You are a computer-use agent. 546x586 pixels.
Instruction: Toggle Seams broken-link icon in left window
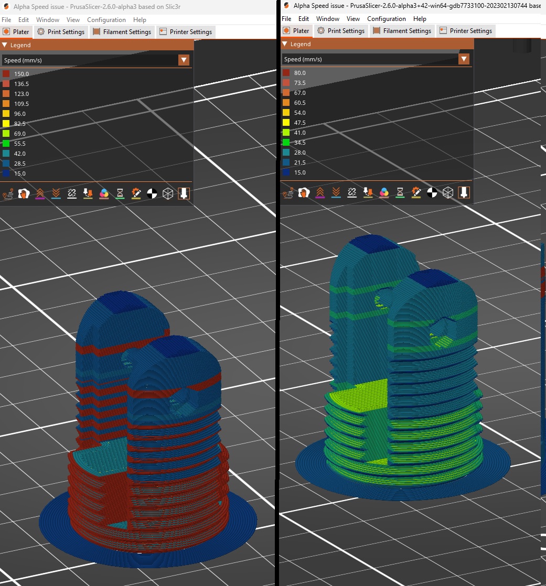tap(72, 193)
